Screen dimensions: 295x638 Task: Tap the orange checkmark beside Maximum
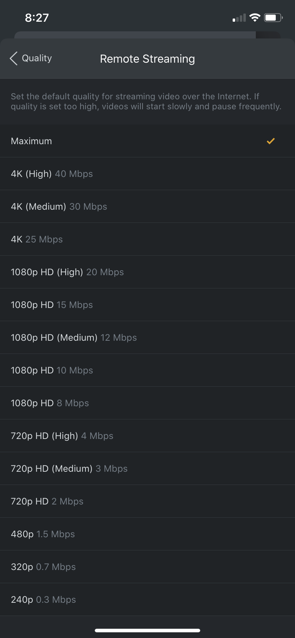click(x=271, y=141)
